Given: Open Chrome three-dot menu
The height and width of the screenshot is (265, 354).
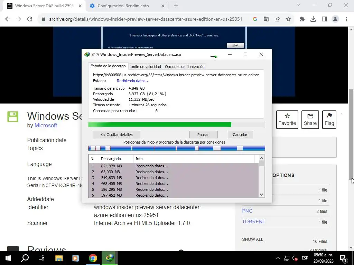Looking at the screenshot, I should click(x=346, y=19).
